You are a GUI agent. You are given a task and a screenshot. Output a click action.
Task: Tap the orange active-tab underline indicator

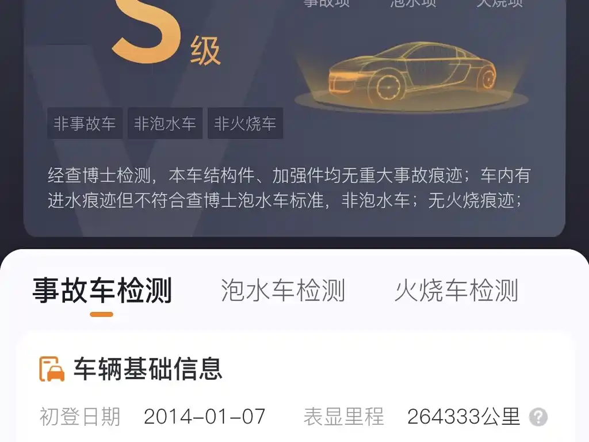(x=101, y=315)
